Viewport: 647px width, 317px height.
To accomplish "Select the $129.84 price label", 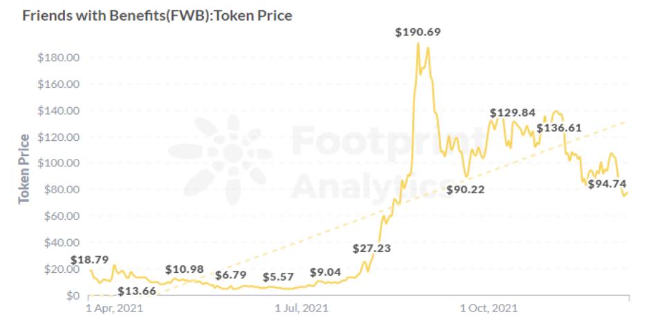I will click(x=512, y=113).
